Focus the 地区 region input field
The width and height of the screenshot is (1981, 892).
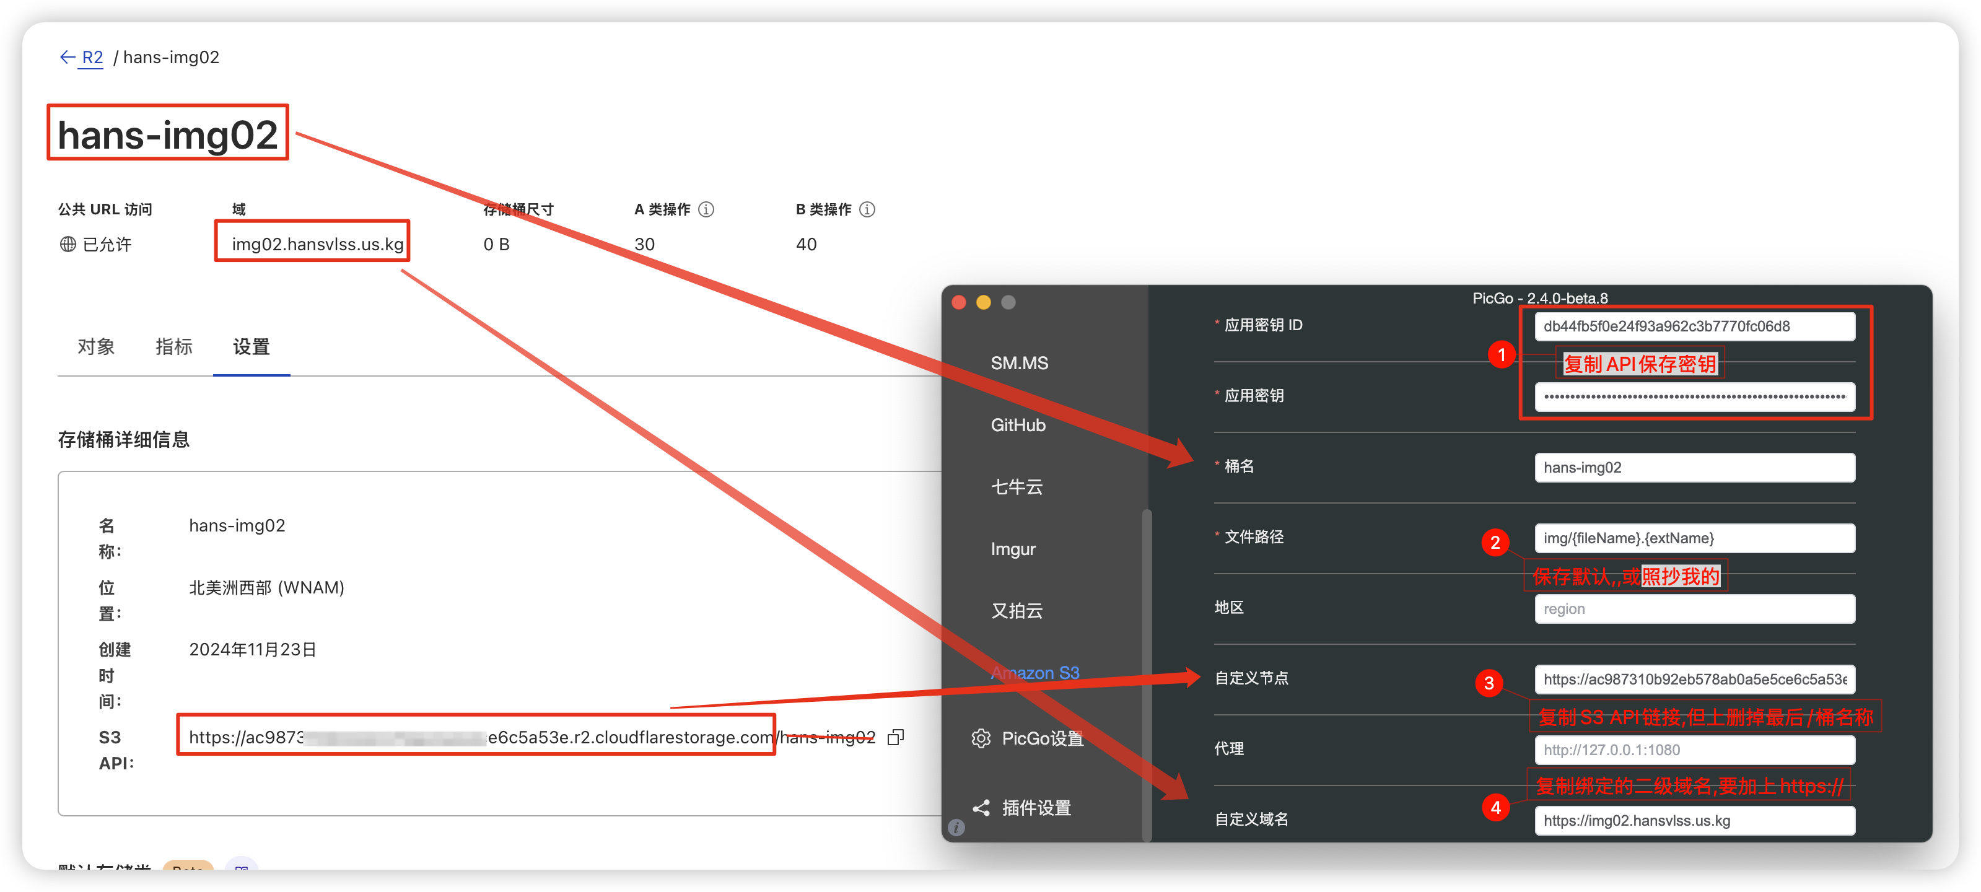[x=1694, y=609]
